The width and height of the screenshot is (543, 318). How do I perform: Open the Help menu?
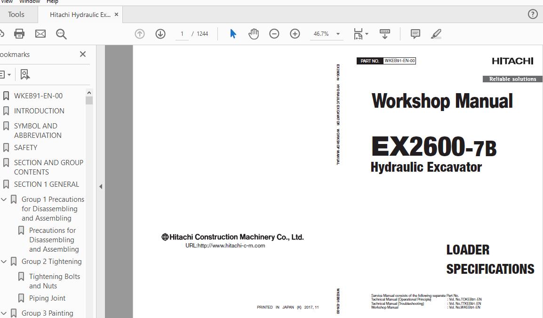(52, 2)
